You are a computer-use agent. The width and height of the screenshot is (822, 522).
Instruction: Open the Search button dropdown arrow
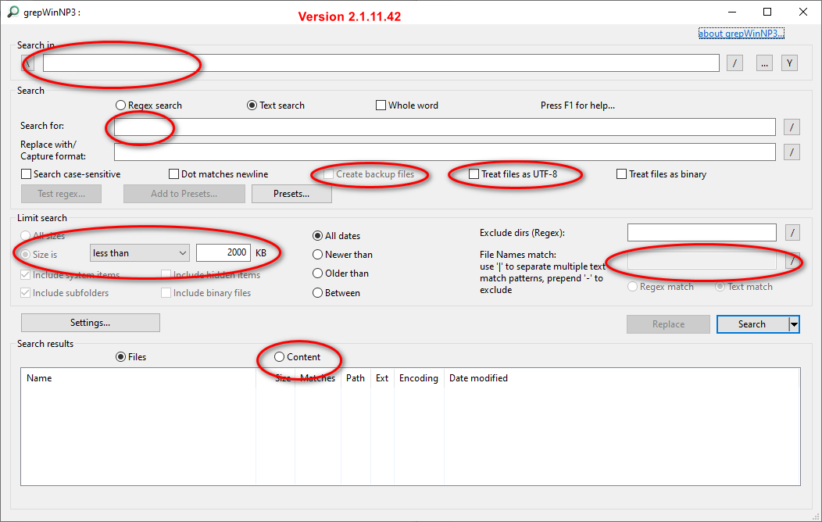click(794, 324)
